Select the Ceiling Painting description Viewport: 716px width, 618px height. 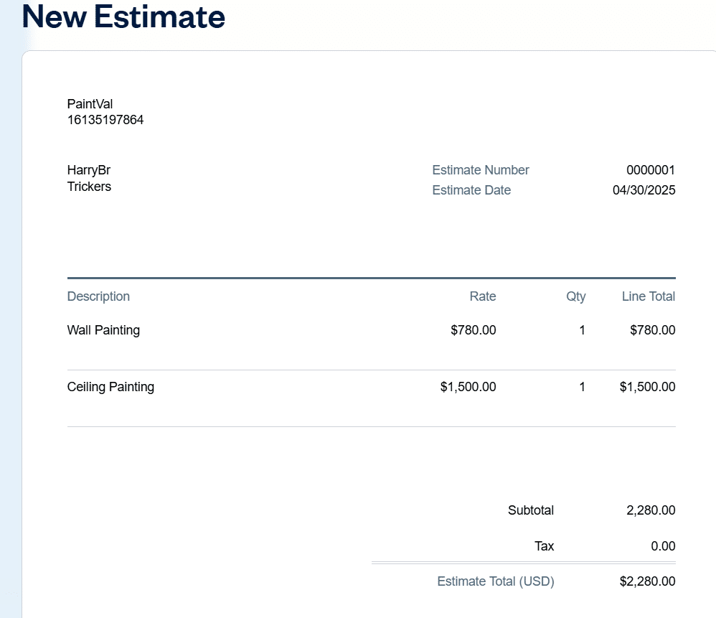pos(110,386)
